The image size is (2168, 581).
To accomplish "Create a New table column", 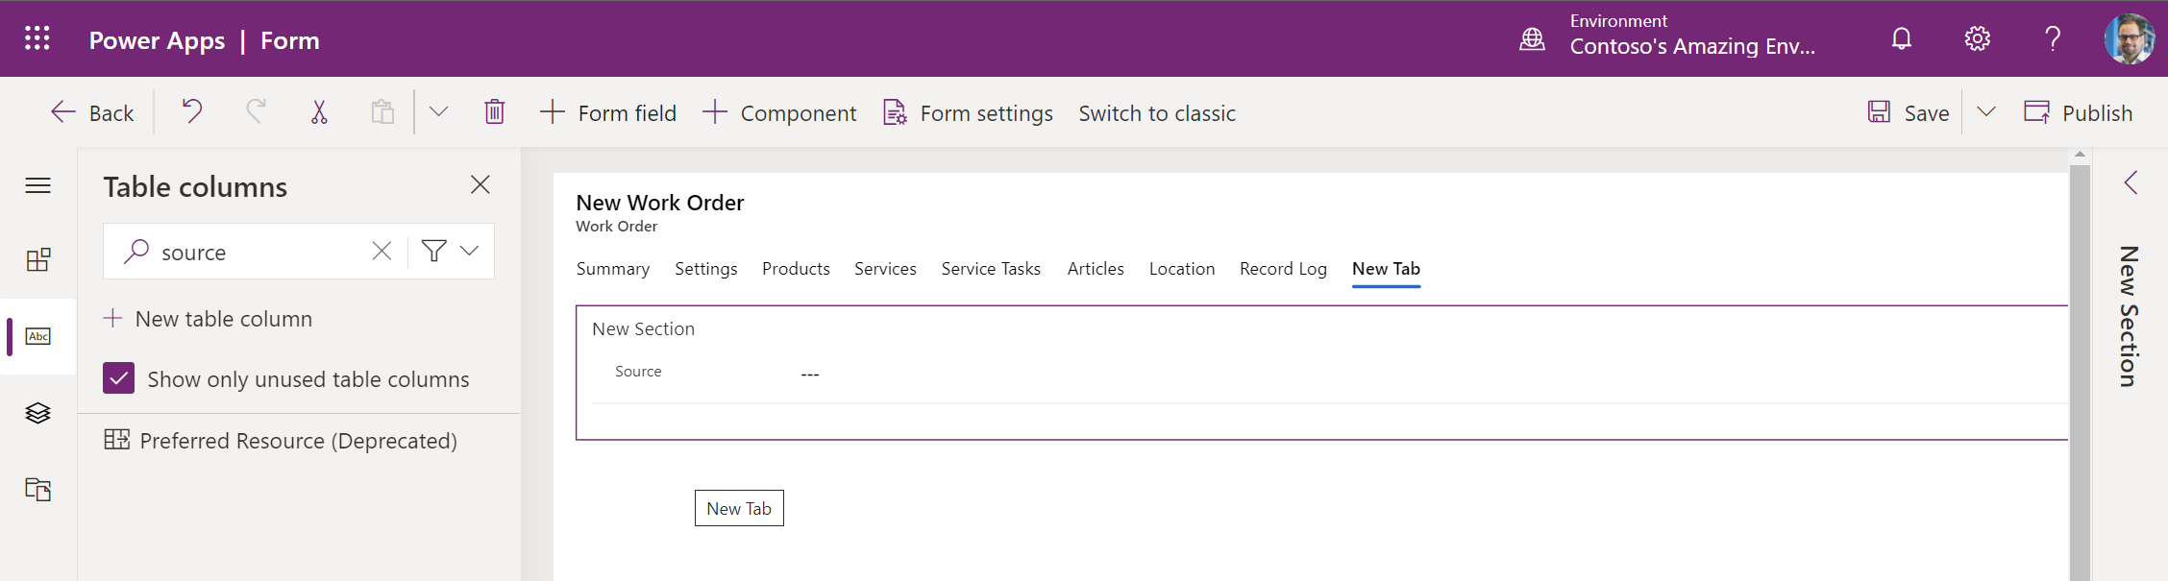I will coord(208,319).
